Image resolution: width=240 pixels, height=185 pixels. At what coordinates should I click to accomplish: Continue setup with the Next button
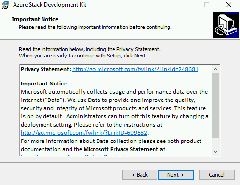[x=176, y=175]
